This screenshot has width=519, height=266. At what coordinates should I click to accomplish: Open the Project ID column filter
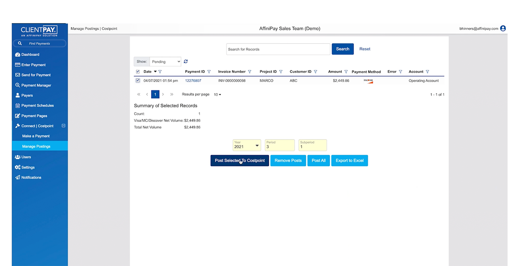click(x=281, y=72)
